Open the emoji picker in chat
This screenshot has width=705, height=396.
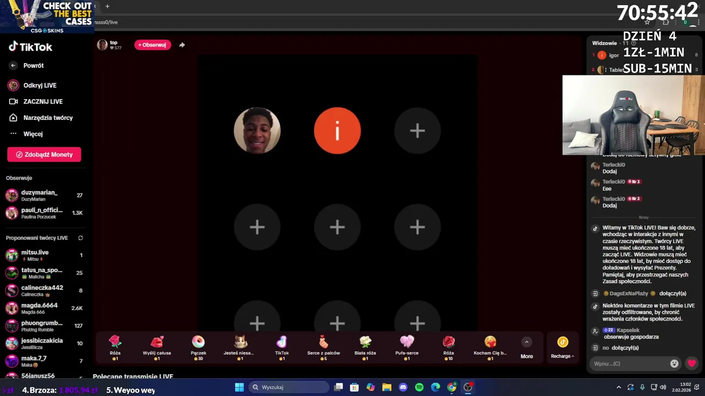click(x=674, y=364)
